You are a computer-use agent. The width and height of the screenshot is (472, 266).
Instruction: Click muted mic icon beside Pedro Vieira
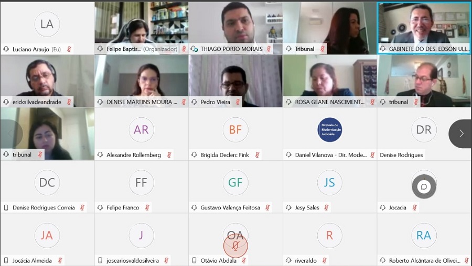pos(238,102)
